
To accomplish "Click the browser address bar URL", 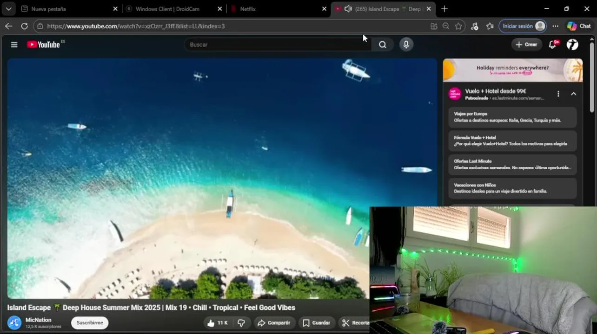I will pyautogui.click(x=136, y=26).
